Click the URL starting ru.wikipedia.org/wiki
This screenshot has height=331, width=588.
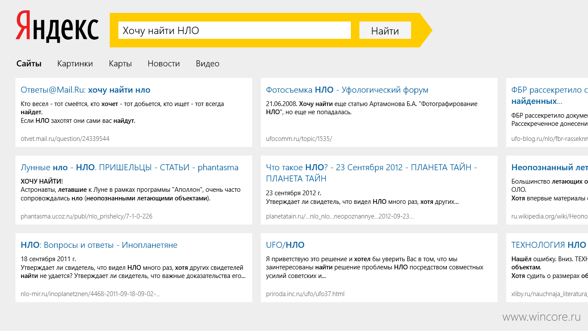point(550,216)
